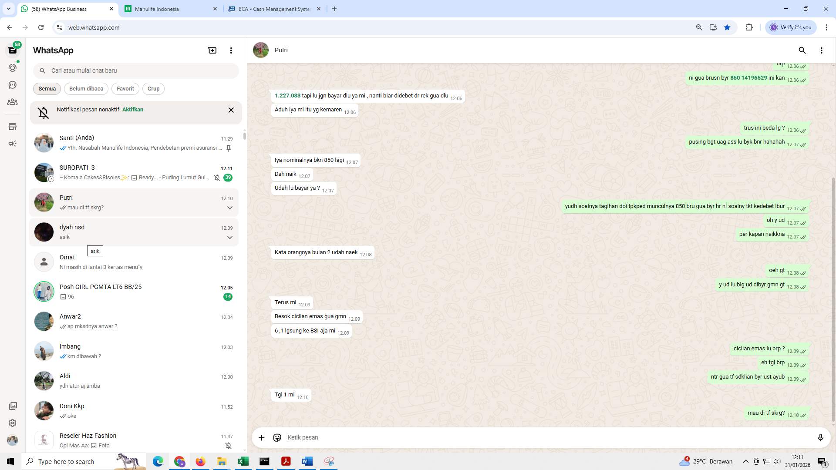Search within the Putri conversation

(802, 50)
